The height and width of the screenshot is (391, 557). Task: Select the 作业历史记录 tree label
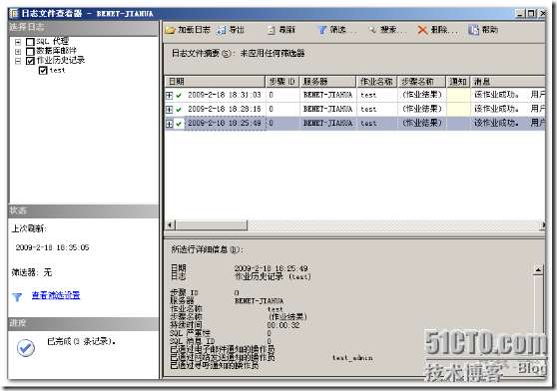61,60
